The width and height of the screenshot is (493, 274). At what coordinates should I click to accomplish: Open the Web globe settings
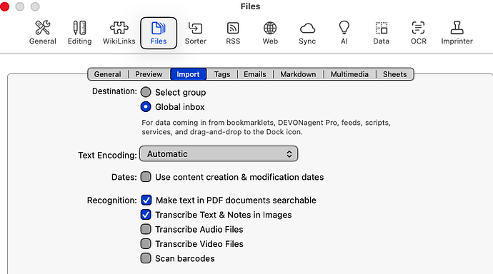point(270,33)
